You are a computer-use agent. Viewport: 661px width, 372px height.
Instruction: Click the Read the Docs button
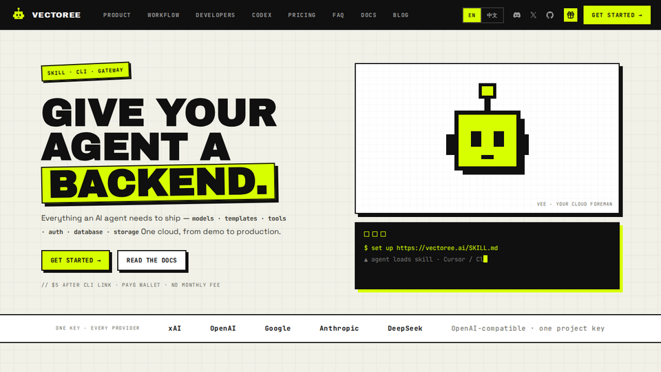pos(151,260)
